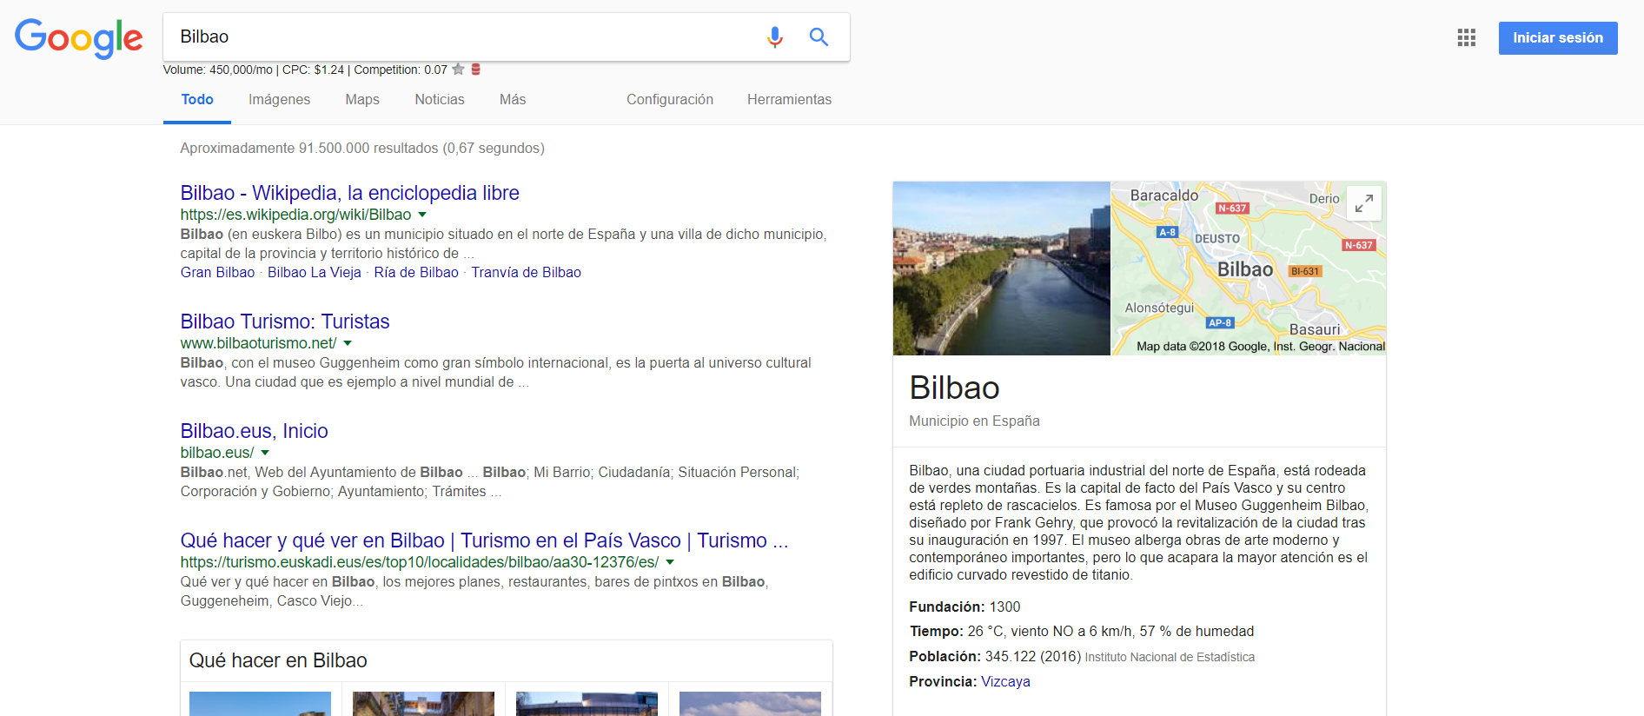Switch to the Noticias tab
1644x716 pixels.
coord(439,100)
